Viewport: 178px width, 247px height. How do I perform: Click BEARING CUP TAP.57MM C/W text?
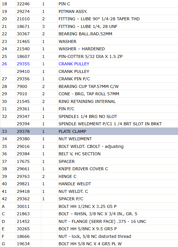(x=89, y=86)
